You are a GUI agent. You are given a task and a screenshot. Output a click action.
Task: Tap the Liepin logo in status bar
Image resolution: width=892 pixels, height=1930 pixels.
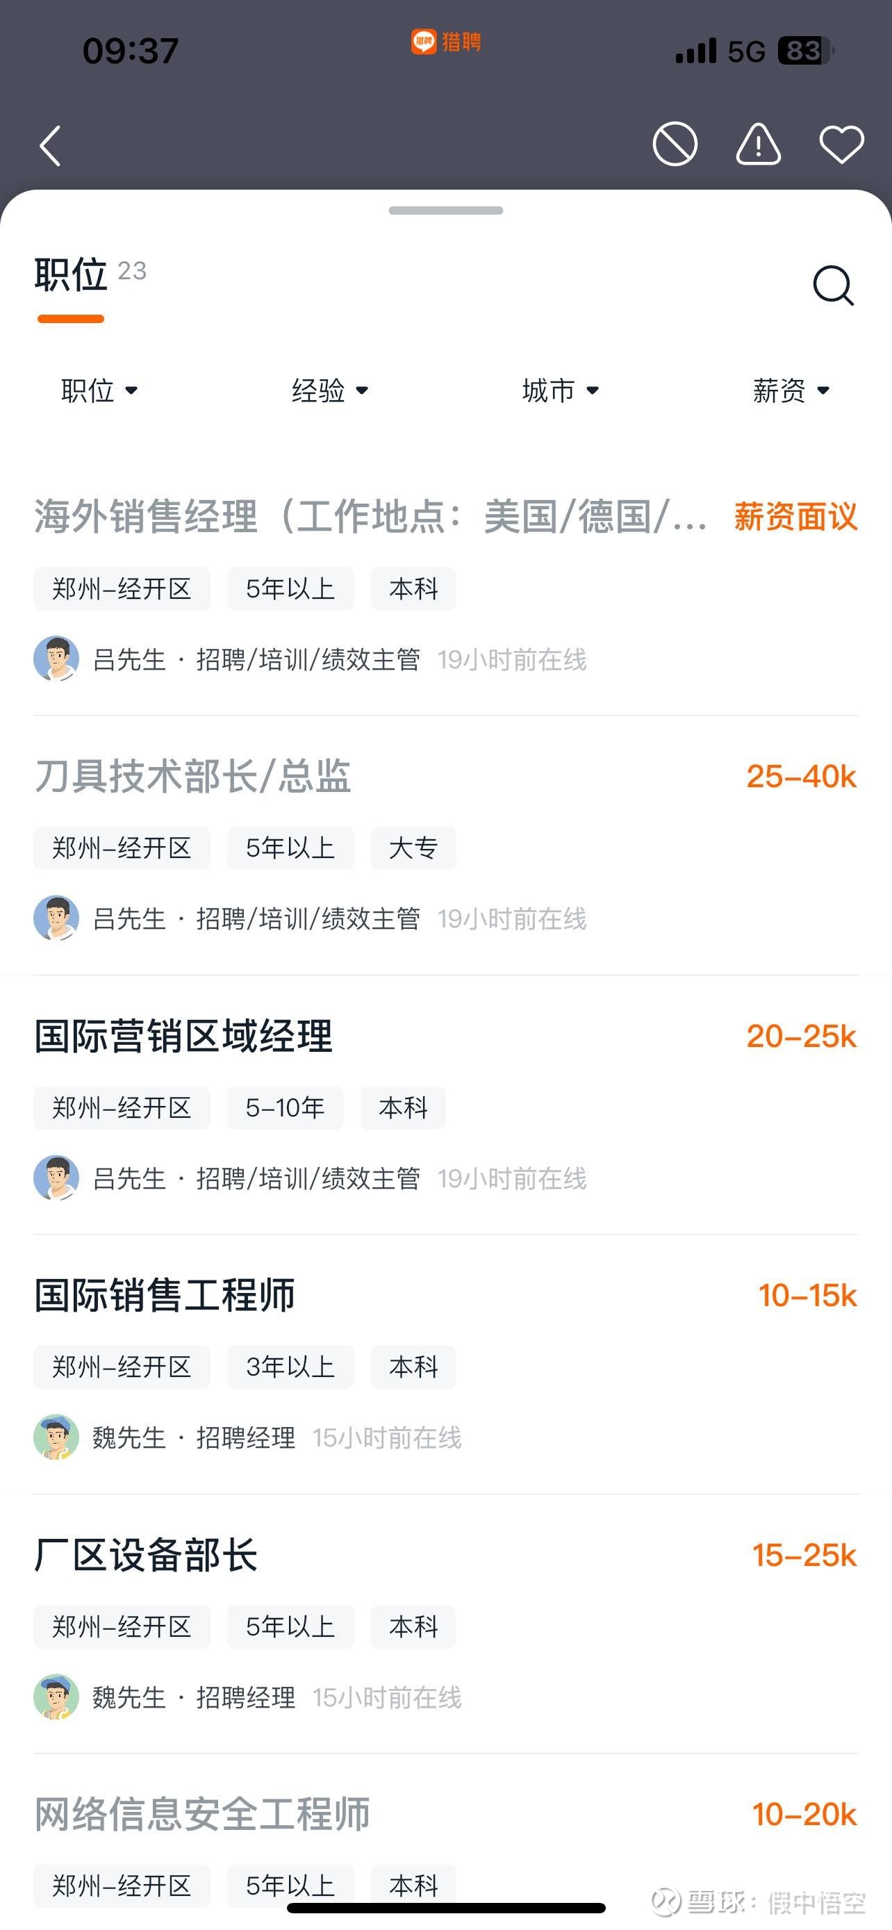pyautogui.click(x=447, y=42)
